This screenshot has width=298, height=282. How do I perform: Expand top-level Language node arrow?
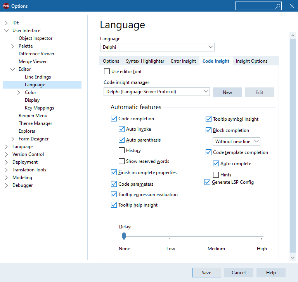coord(6,147)
